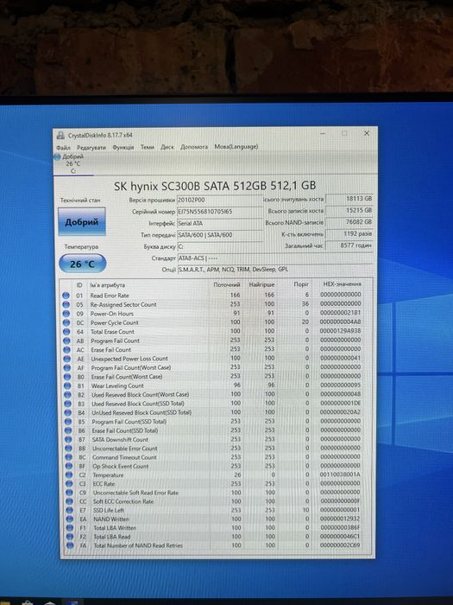Click the 18113 GB host reads value
The height and width of the screenshot is (605, 453).
349,198
